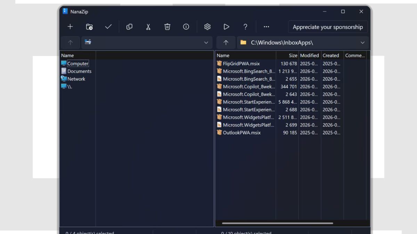Image resolution: width=417 pixels, height=234 pixels.
Task: Click the Test checkmark toolbar icon
Action: 108,27
